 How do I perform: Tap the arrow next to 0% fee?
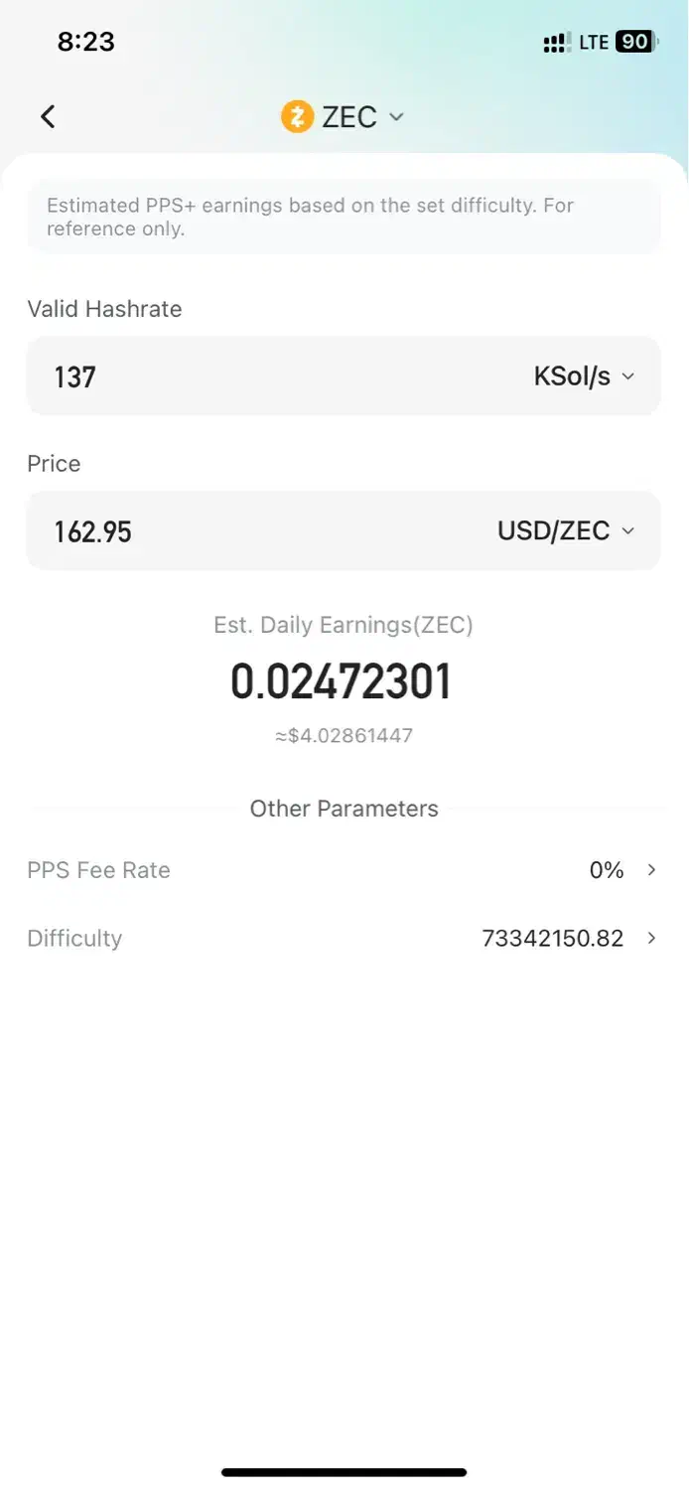coord(651,870)
